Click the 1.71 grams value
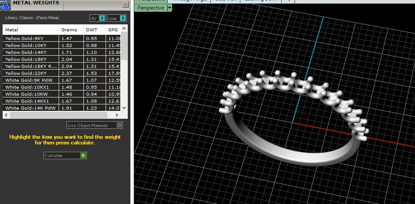This screenshot has height=204, width=415. click(x=66, y=53)
